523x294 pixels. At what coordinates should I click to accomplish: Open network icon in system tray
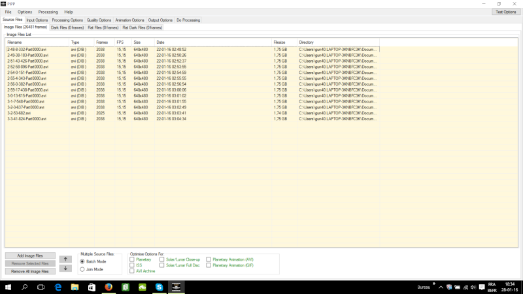(465, 287)
